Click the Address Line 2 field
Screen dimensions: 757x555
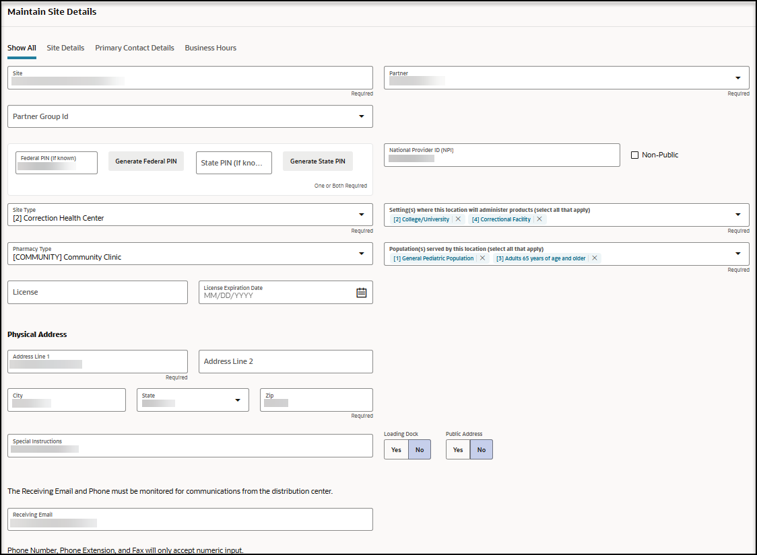286,361
